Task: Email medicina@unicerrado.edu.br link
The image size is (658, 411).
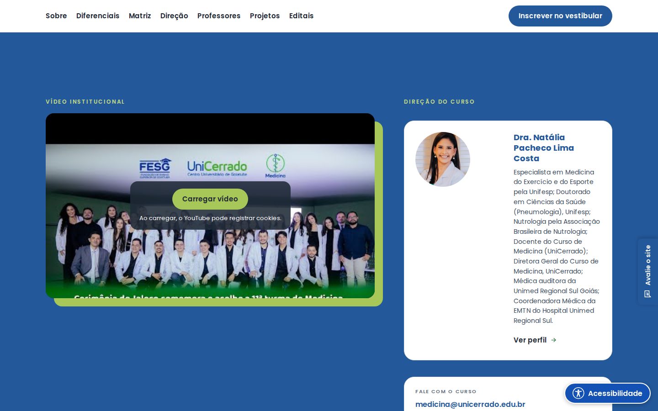Action: click(x=470, y=404)
